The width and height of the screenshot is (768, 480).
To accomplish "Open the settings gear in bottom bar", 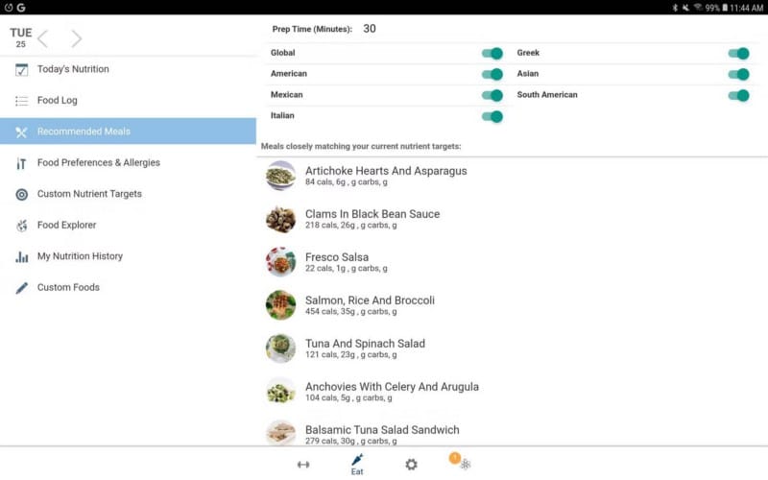I will click(411, 465).
